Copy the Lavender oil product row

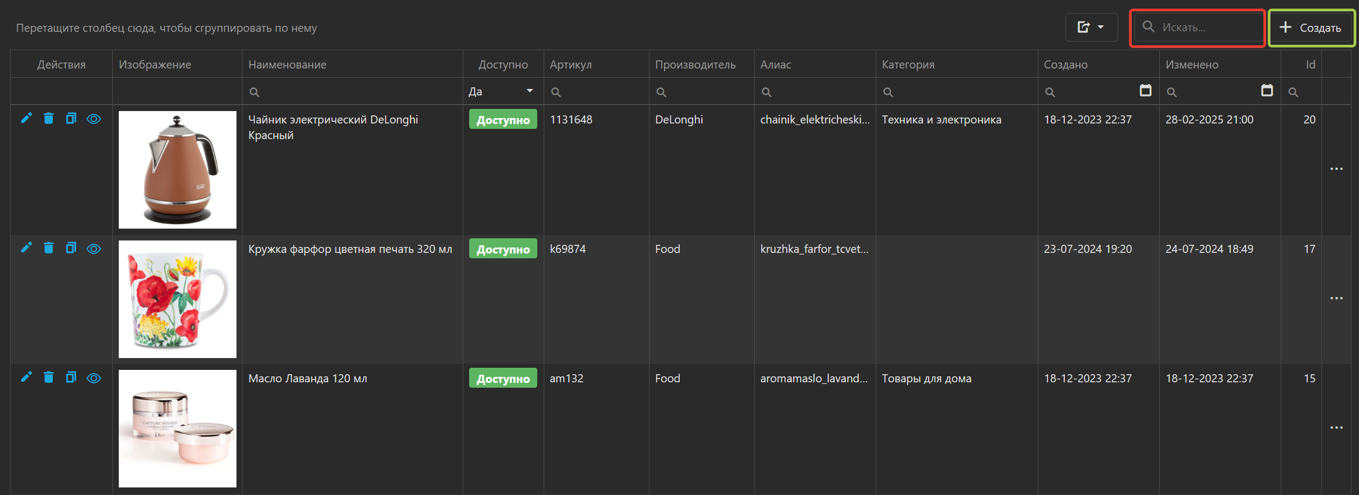[x=71, y=377]
